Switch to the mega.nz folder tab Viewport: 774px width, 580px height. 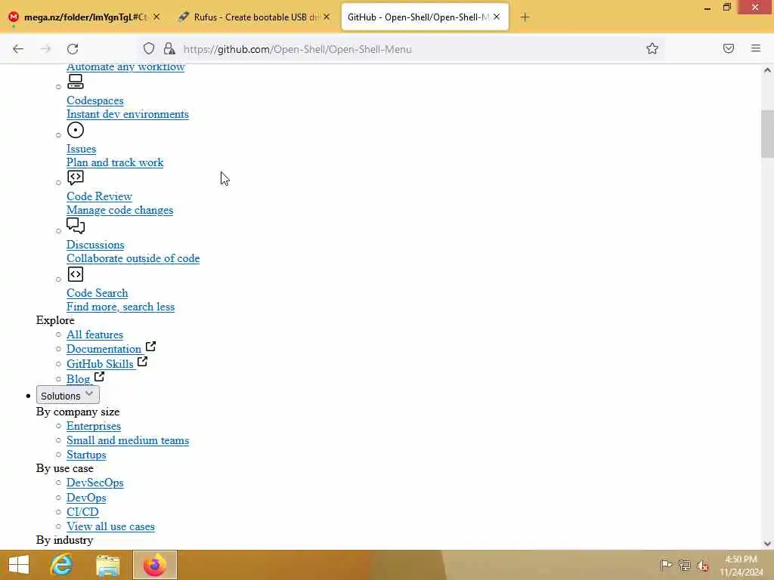click(85, 17)
